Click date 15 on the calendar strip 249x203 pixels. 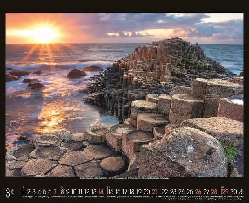tap(111, 192)
